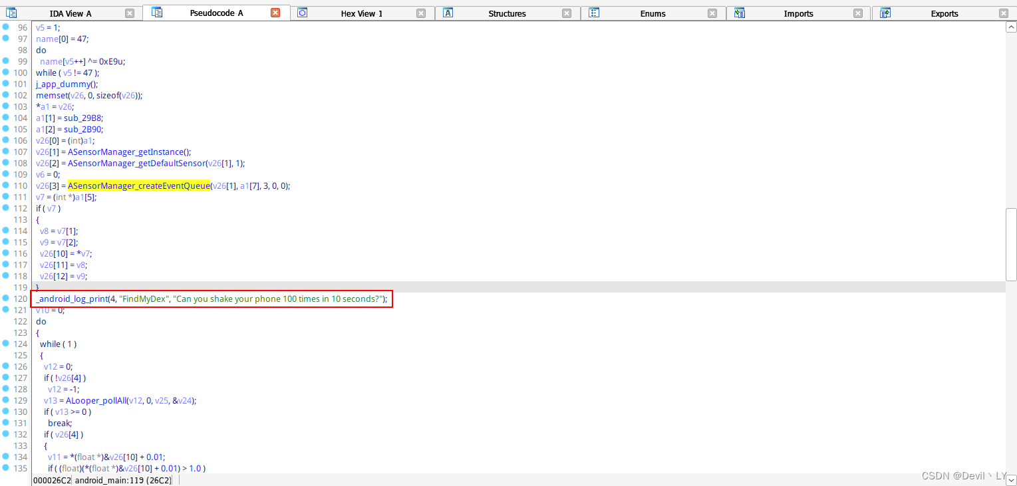Close the Imports tab
This screenshot has height=486, width=1017.
pos(858,13)
